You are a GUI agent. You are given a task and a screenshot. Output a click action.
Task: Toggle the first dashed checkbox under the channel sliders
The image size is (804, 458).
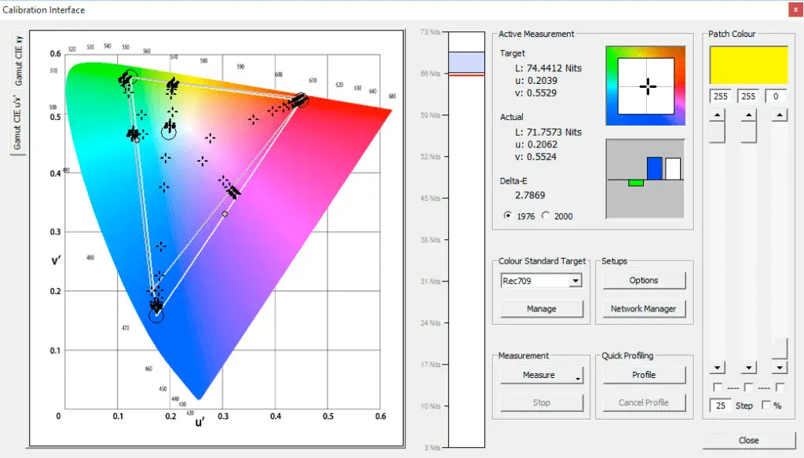[717, 387]
